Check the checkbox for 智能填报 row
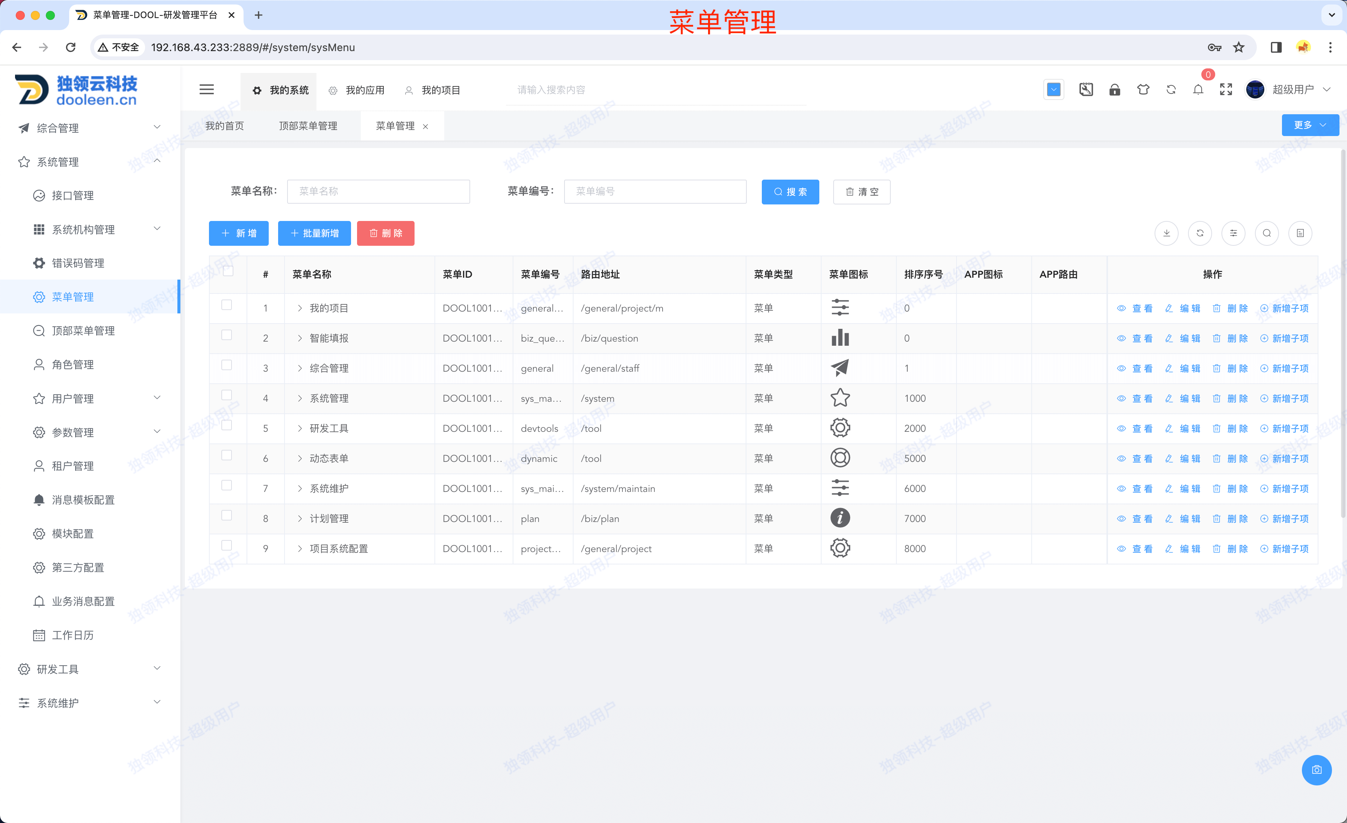 pos(226,335)
